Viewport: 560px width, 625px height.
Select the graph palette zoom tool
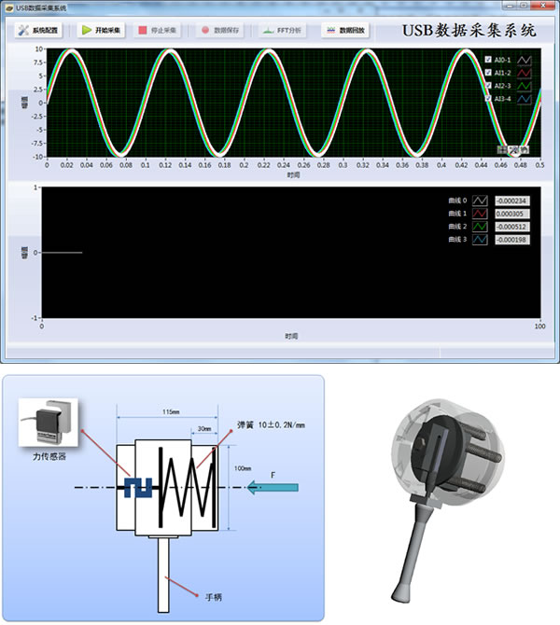click(513, 149)
